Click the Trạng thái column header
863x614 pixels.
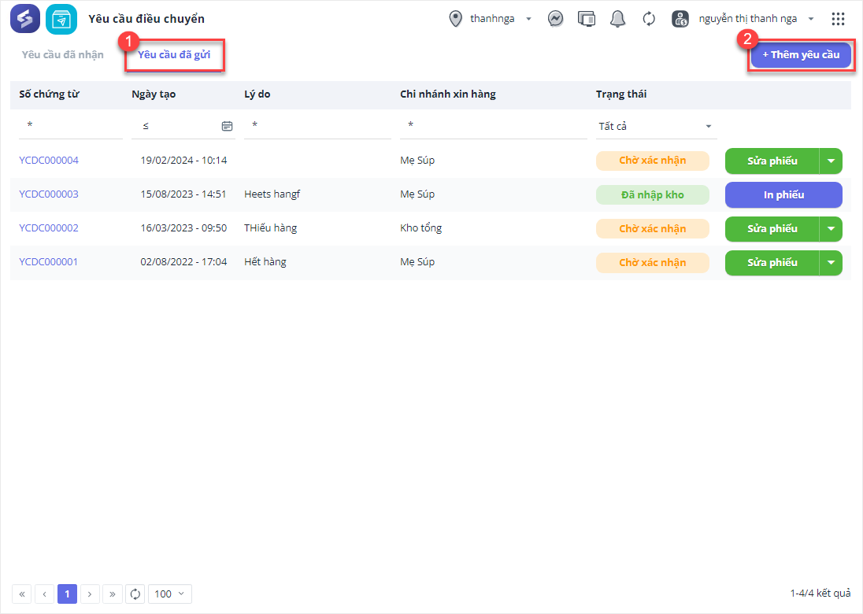tap(621, 94)
